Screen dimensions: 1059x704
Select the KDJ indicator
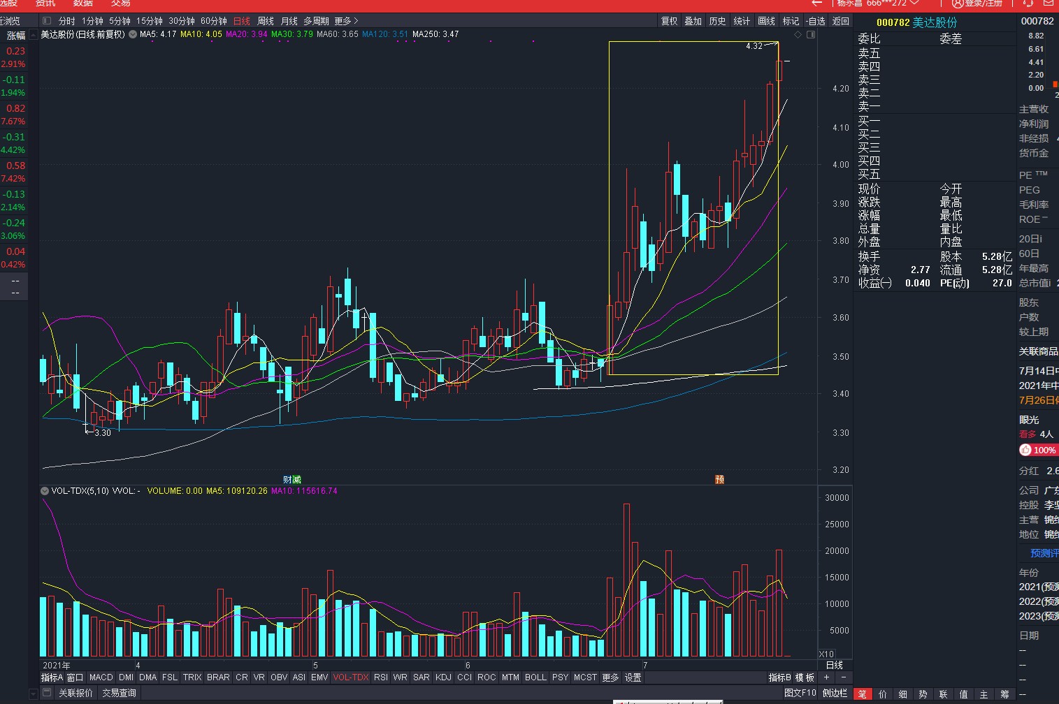[443, 677]
